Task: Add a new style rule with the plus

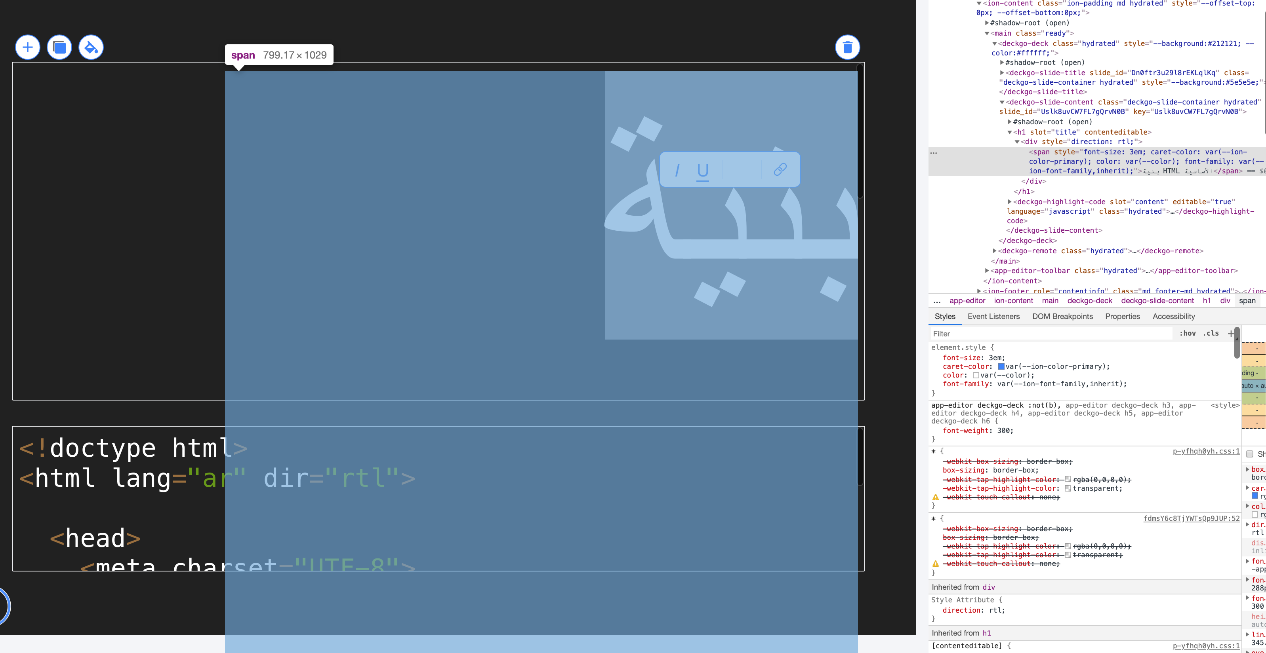Action: 1231,333
